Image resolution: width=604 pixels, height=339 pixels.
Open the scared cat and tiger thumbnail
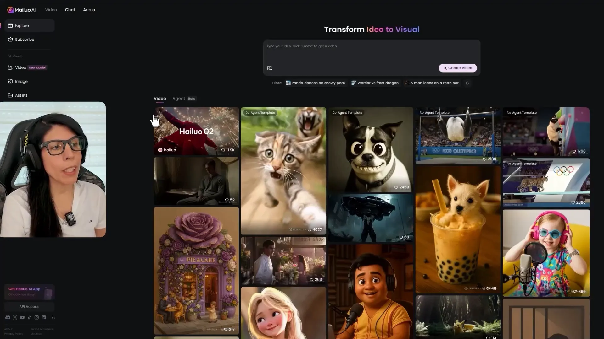[x=283, y=171]
